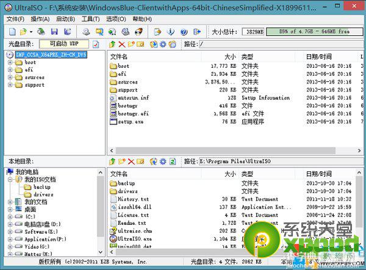
Task: Sort local files by 类型 column header
Action: point(267,174)
